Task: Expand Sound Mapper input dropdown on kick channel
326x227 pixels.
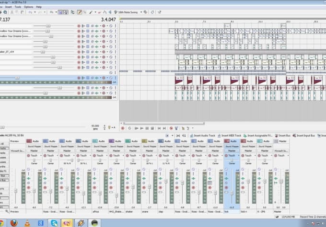Action: (x=232, y=146)
